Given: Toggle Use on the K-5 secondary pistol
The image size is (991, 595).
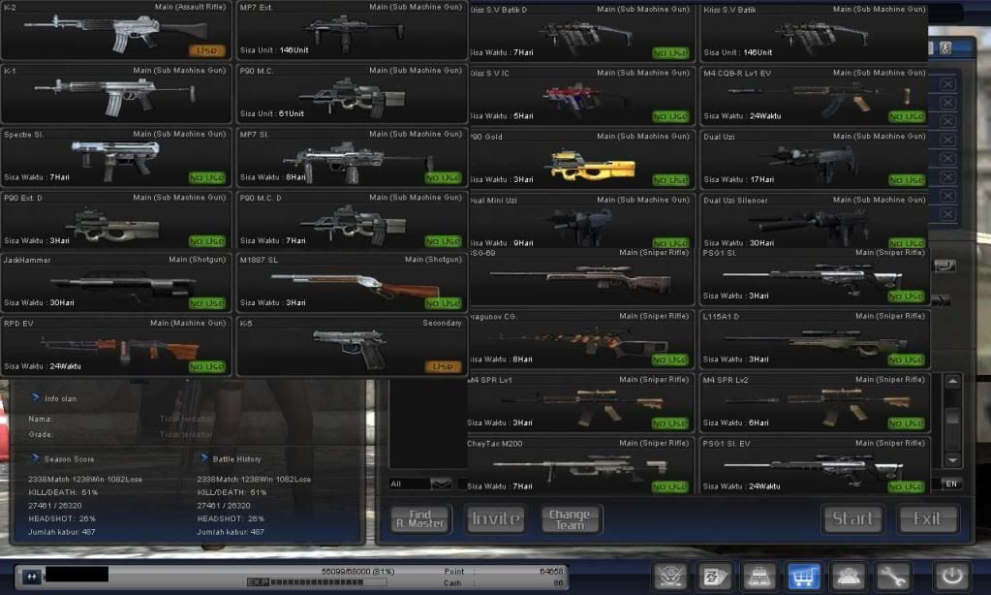Looking at the screenshot, I should pyautogui.click(x=443, y=366).
